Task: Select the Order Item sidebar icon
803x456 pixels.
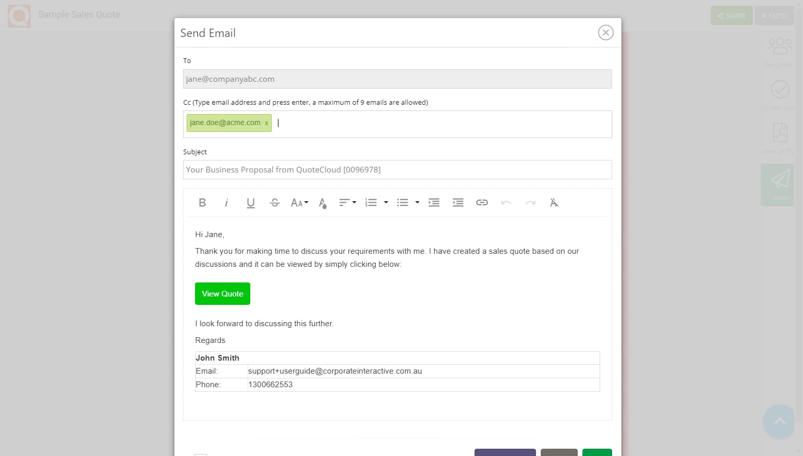Action: [x=780, y=93]
